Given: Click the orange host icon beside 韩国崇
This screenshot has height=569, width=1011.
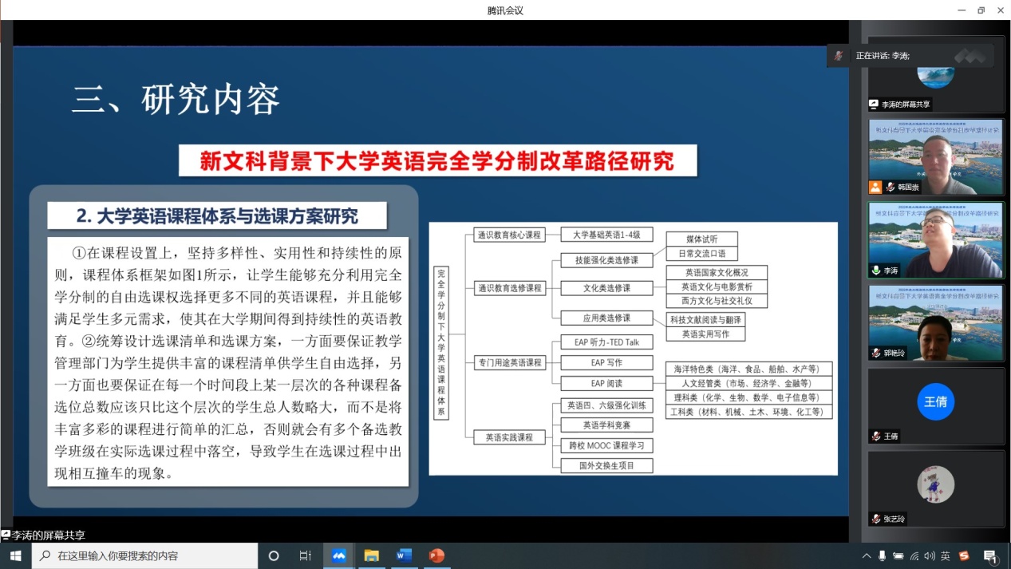Looking at the screenshot, I should (875, 188).
